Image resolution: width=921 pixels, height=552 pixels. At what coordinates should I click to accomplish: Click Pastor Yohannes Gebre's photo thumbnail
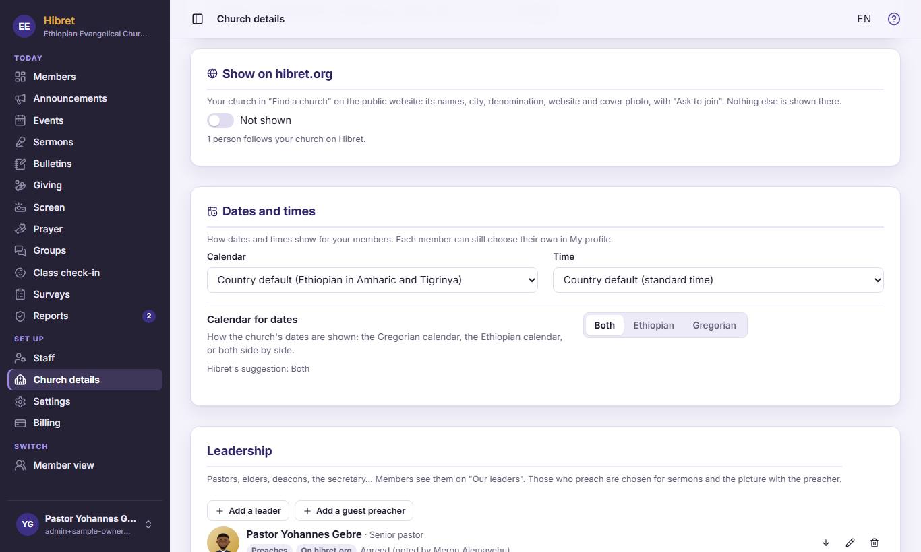coord(223,539)
